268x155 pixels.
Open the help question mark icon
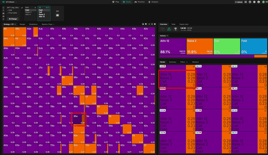pos(250,2)
